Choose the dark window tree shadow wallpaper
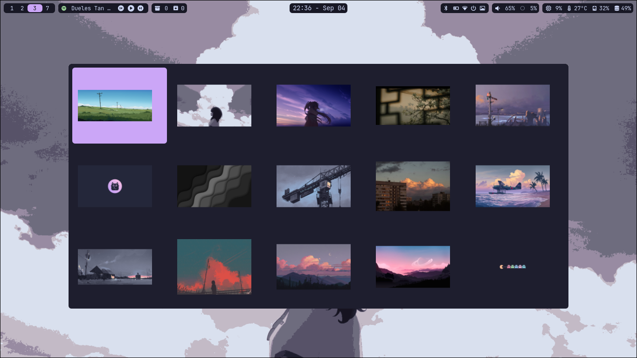 tap(413, 105)
